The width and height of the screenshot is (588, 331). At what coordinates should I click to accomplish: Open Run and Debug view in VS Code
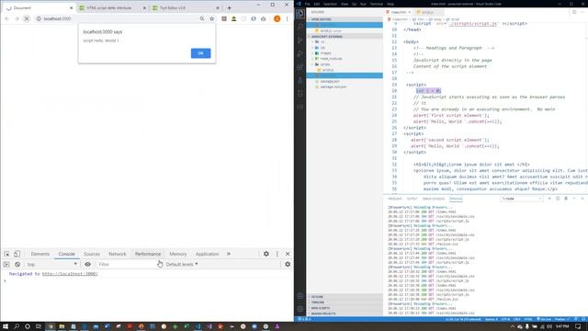pos(300,53)
